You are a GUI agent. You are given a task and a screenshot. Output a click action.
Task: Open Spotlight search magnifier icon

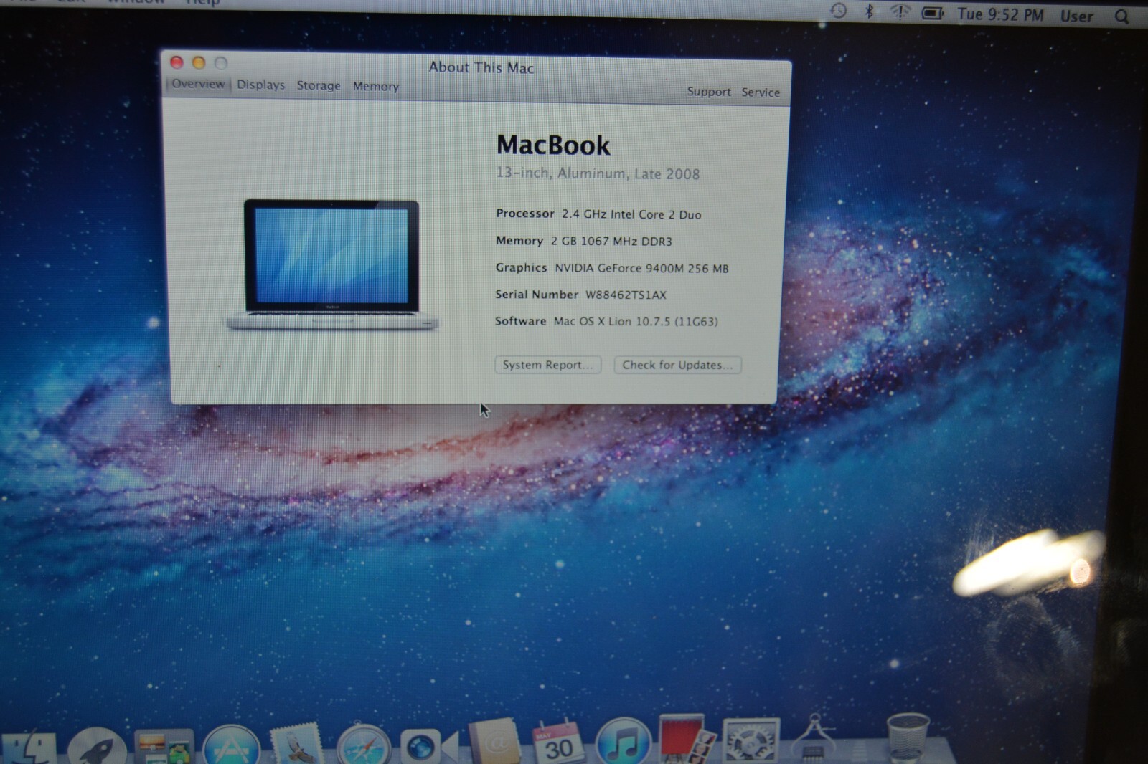point(1121,16)
